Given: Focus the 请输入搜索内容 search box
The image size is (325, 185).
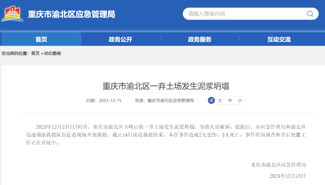Looking at the screenshot, I should point(244,14).
